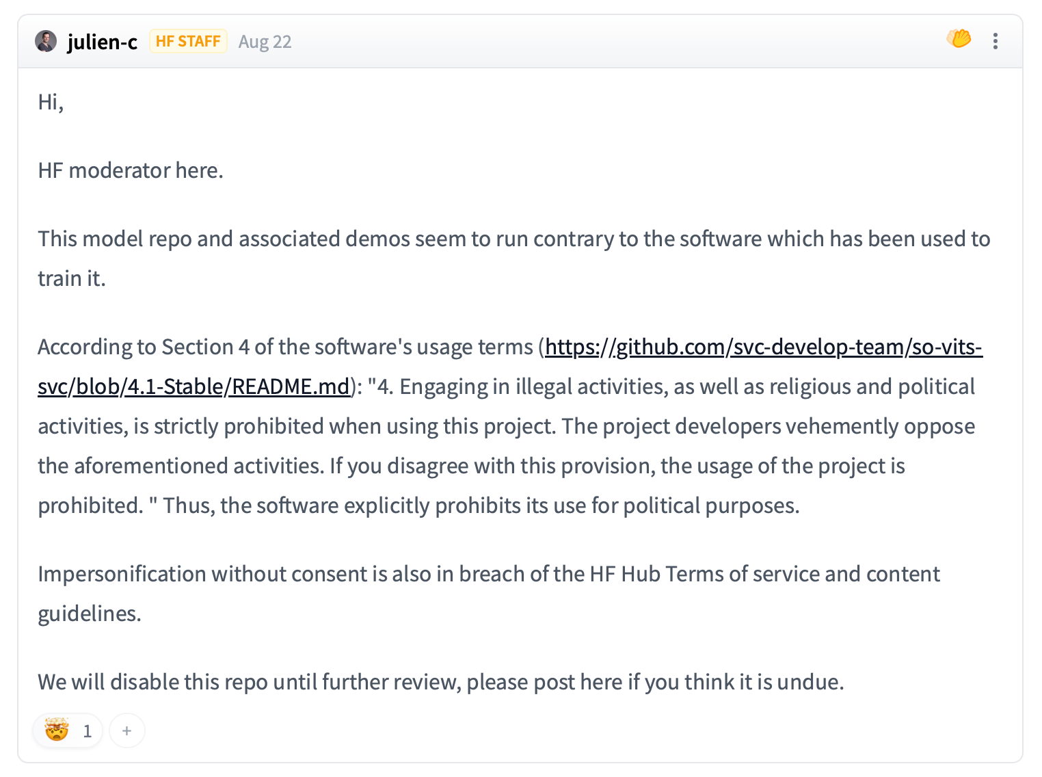Toggle the exploding head emoji reaction

coord(57,730)
